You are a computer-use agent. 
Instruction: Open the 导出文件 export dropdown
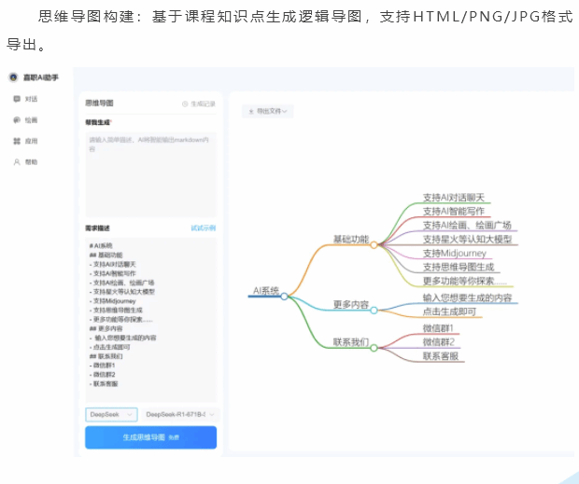point(268,111)
